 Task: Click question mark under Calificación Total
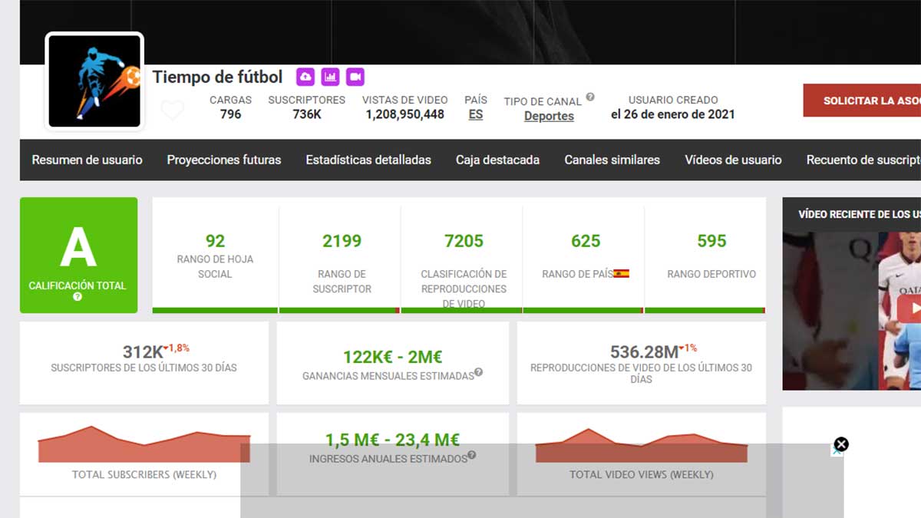point(78,297)
